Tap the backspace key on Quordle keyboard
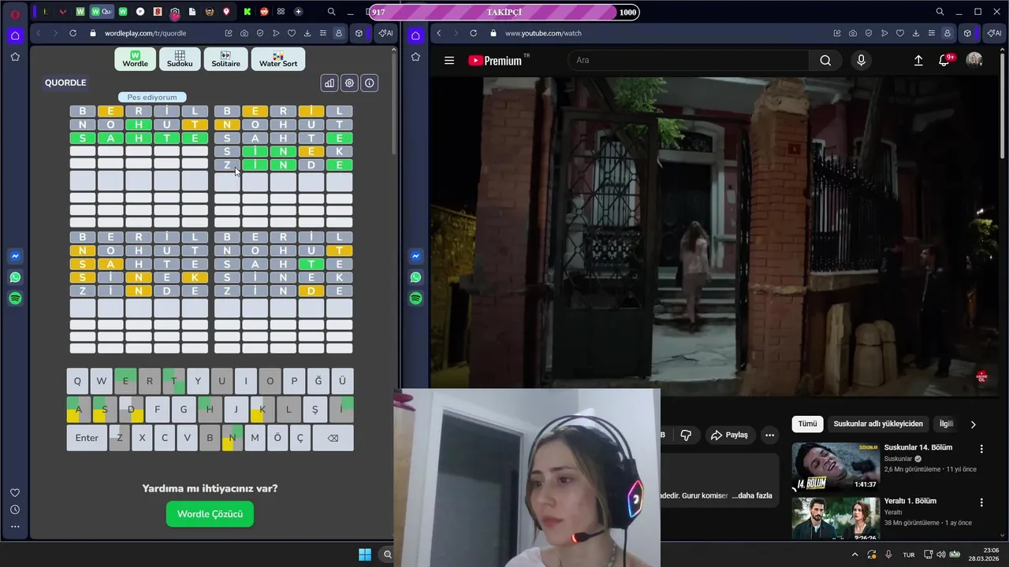Image resolution: width=1009 pixels, height=567 pixels. [333, 438]
